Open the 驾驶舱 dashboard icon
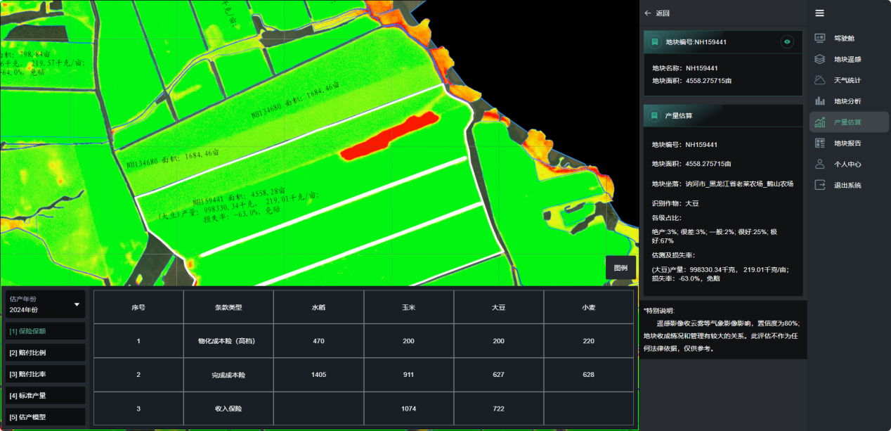The height and width of the screenshot is (431, 891). 819,38
